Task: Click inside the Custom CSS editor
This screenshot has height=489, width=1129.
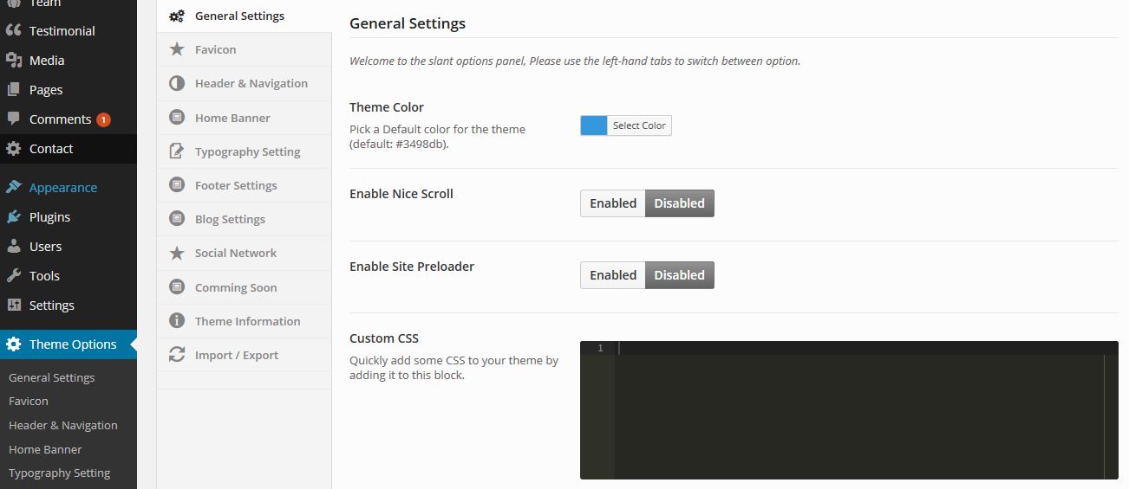Action: (x=858, y=415)
